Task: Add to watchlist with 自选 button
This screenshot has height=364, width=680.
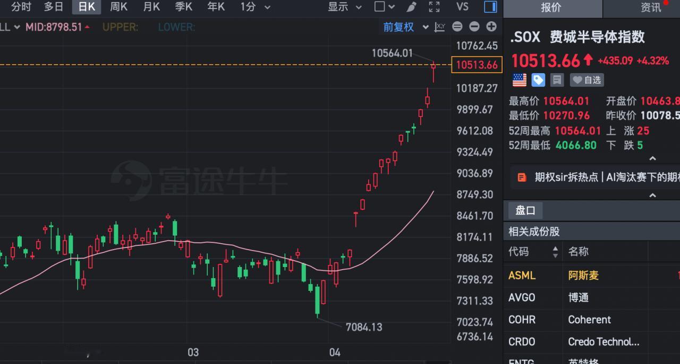Action: (586, 80)
